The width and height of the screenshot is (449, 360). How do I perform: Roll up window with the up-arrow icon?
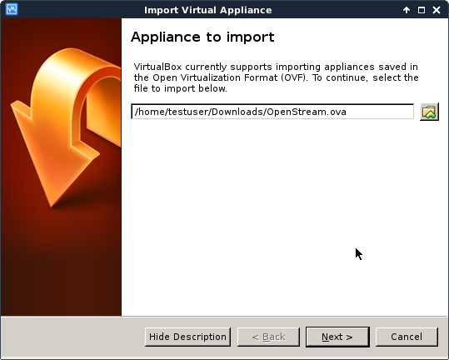(406, 10)
